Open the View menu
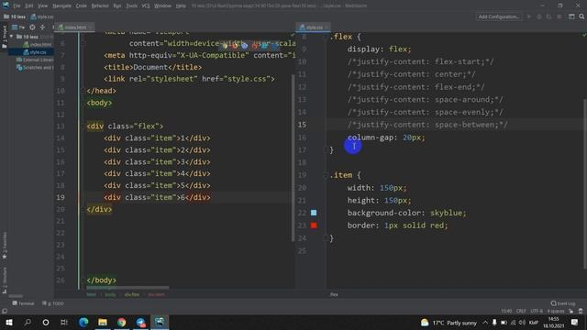This screenshot has width=587, height=330. coord(42,5)
